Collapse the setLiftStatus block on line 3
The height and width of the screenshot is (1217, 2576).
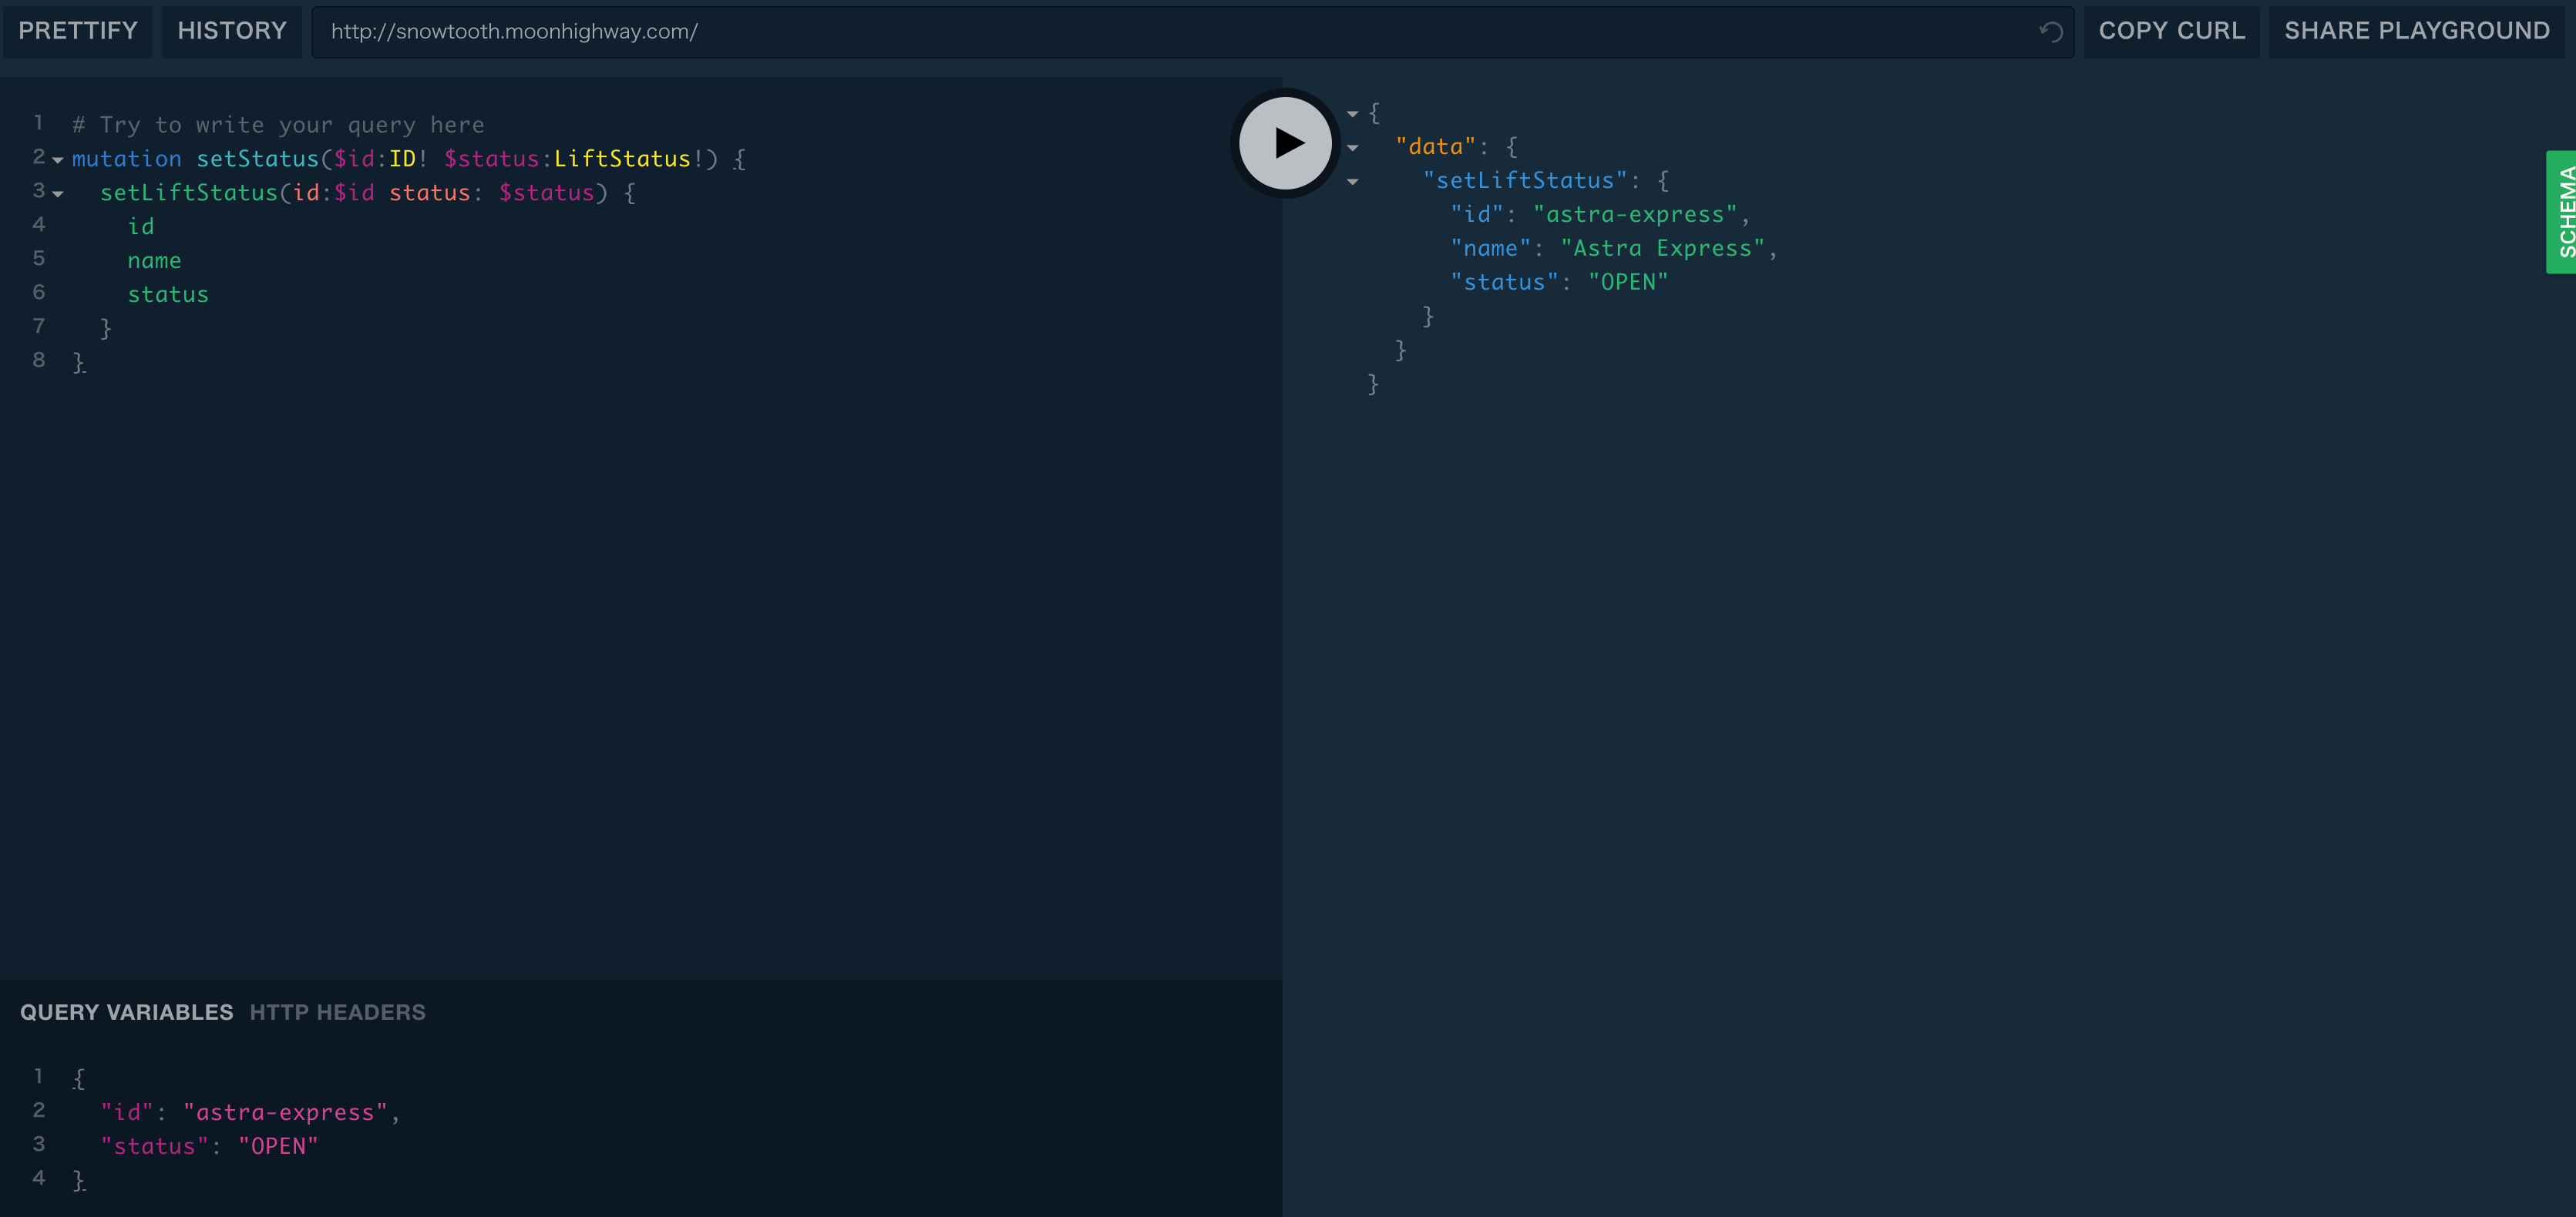pyautogui.click(x=58, y=194)
